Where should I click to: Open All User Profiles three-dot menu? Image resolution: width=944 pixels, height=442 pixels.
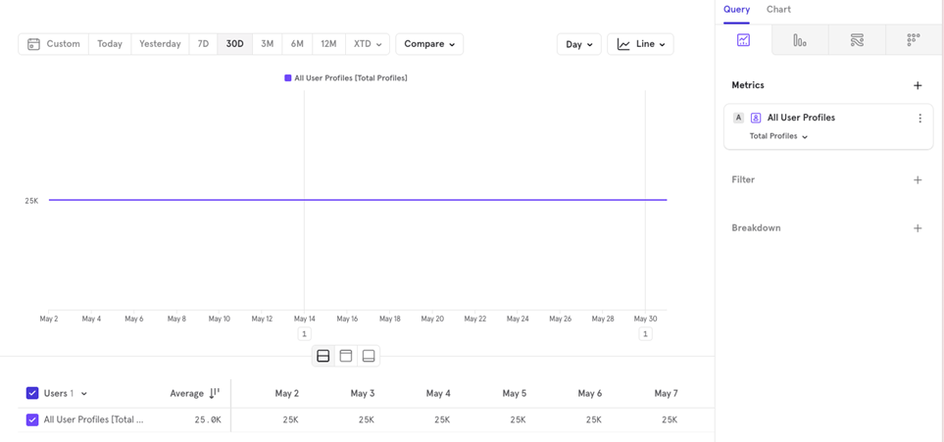919,119
